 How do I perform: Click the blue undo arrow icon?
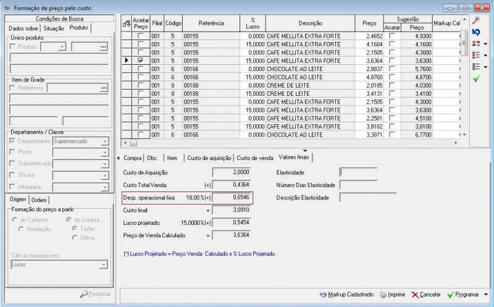[476, 32]
